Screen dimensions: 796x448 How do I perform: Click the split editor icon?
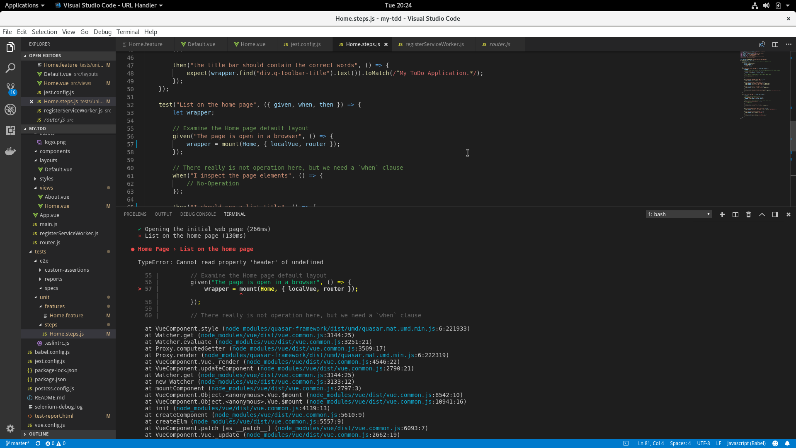pyautogui.click(x=775, y=44)
